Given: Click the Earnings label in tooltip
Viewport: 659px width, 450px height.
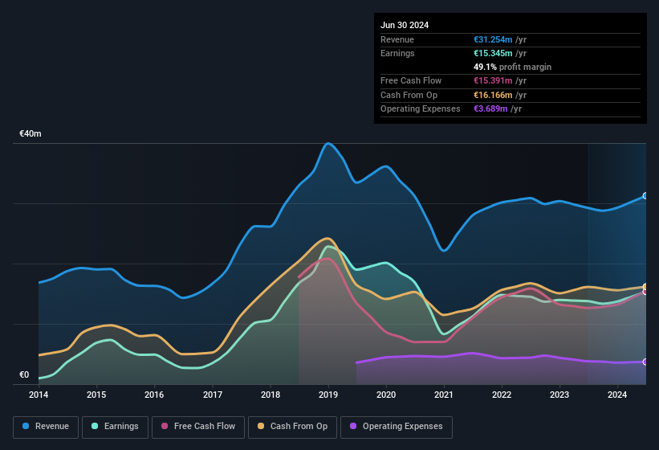Looking at the screenshot, I should point(397,53).
